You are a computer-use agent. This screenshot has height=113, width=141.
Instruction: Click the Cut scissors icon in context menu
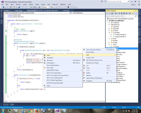click(84, 66)
